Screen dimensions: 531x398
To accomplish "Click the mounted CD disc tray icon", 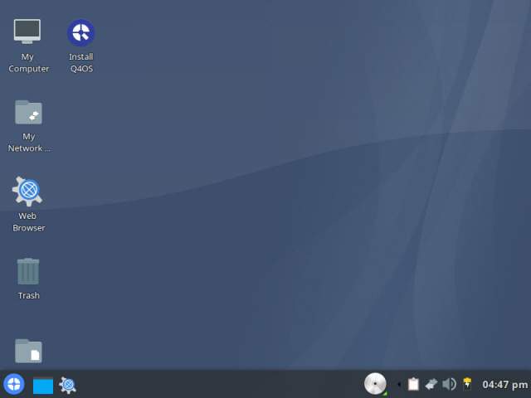I will [375, 384].
